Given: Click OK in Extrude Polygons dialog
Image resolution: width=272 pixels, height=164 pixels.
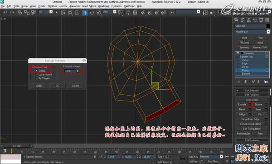Looking at the screenshot, I should (57, 86).
